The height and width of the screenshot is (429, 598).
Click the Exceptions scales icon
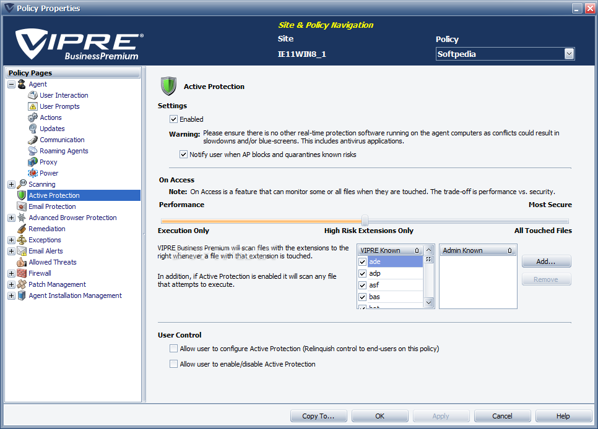(x=22, y=240)
